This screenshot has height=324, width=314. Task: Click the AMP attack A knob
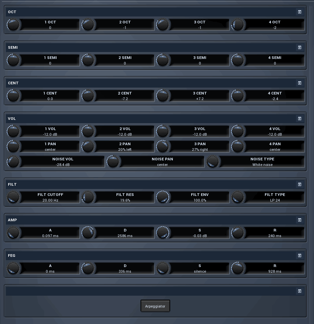coord(13,233)
